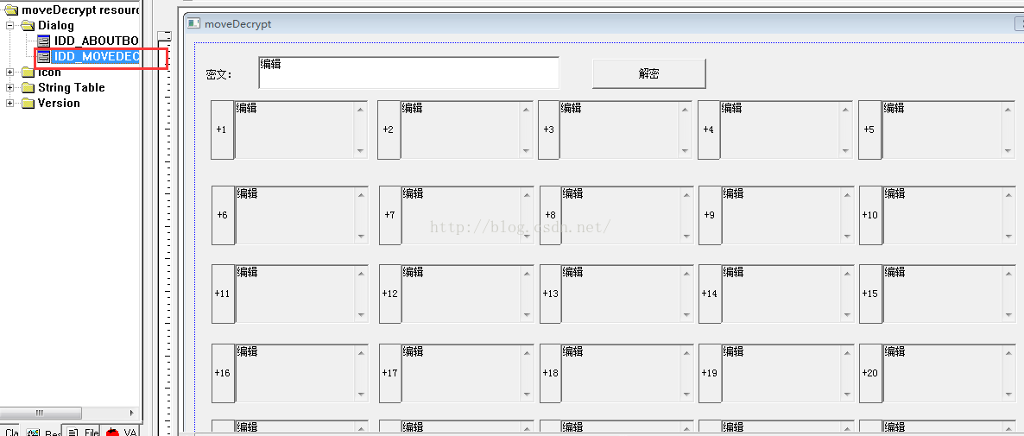Click scroll-down arrow of the +1 edit box
Image resolution: width=1024 pixels, height=436 pixels.
point(361,151)
